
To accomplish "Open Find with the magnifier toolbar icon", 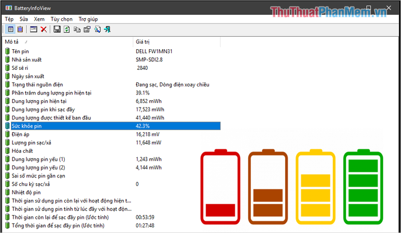I will pyautogui.click(x=97, y=29).
